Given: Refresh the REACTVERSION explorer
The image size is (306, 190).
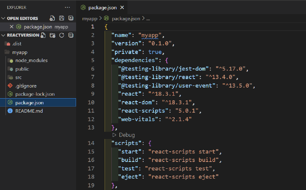Looking at the screenshot, I should click(x=62, y=35).
